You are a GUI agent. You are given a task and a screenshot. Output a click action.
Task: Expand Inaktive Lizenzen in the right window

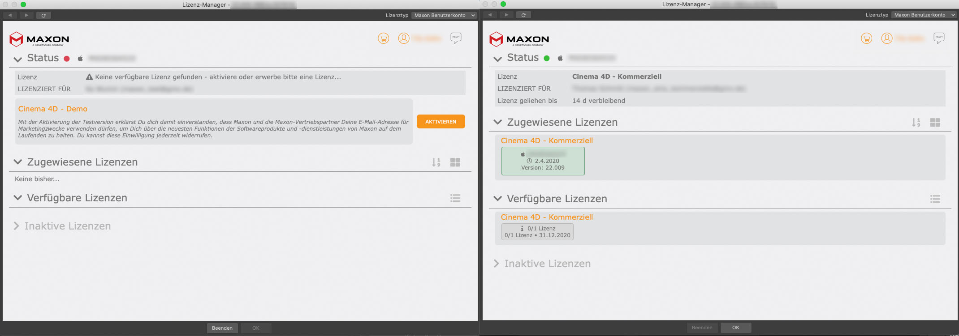tap(497, 264)
